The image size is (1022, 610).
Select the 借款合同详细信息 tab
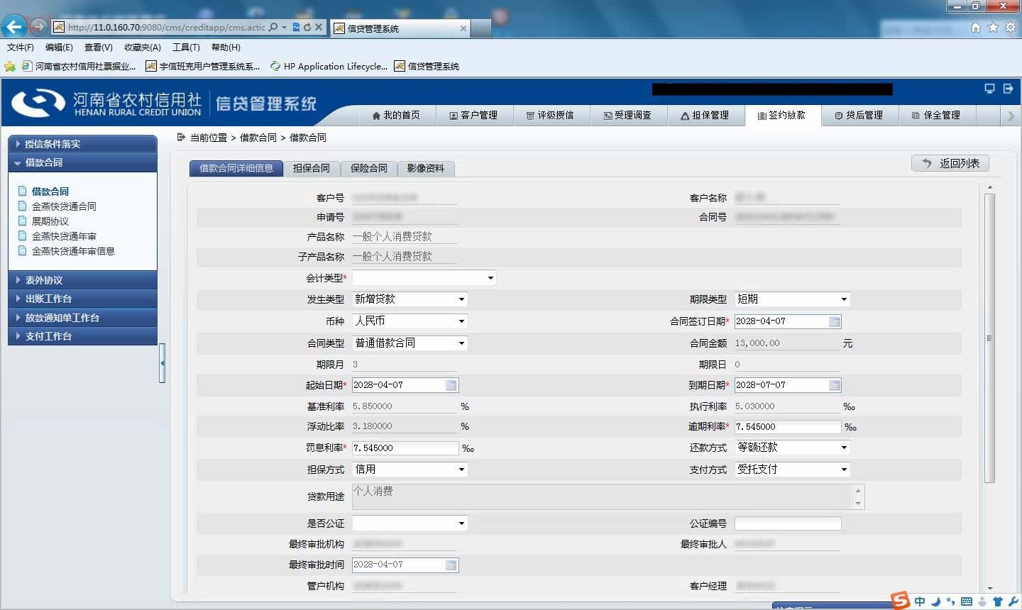pos(236,168)
